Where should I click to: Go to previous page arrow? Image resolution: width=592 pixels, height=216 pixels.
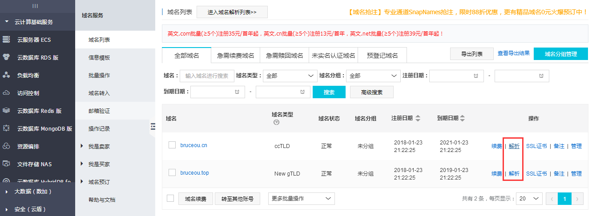point(552,199)
